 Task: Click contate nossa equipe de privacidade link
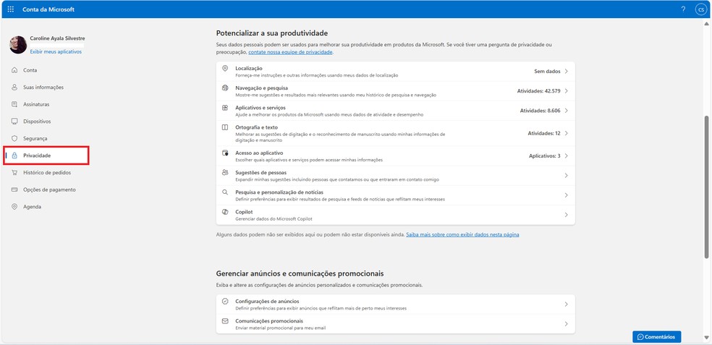291,52
